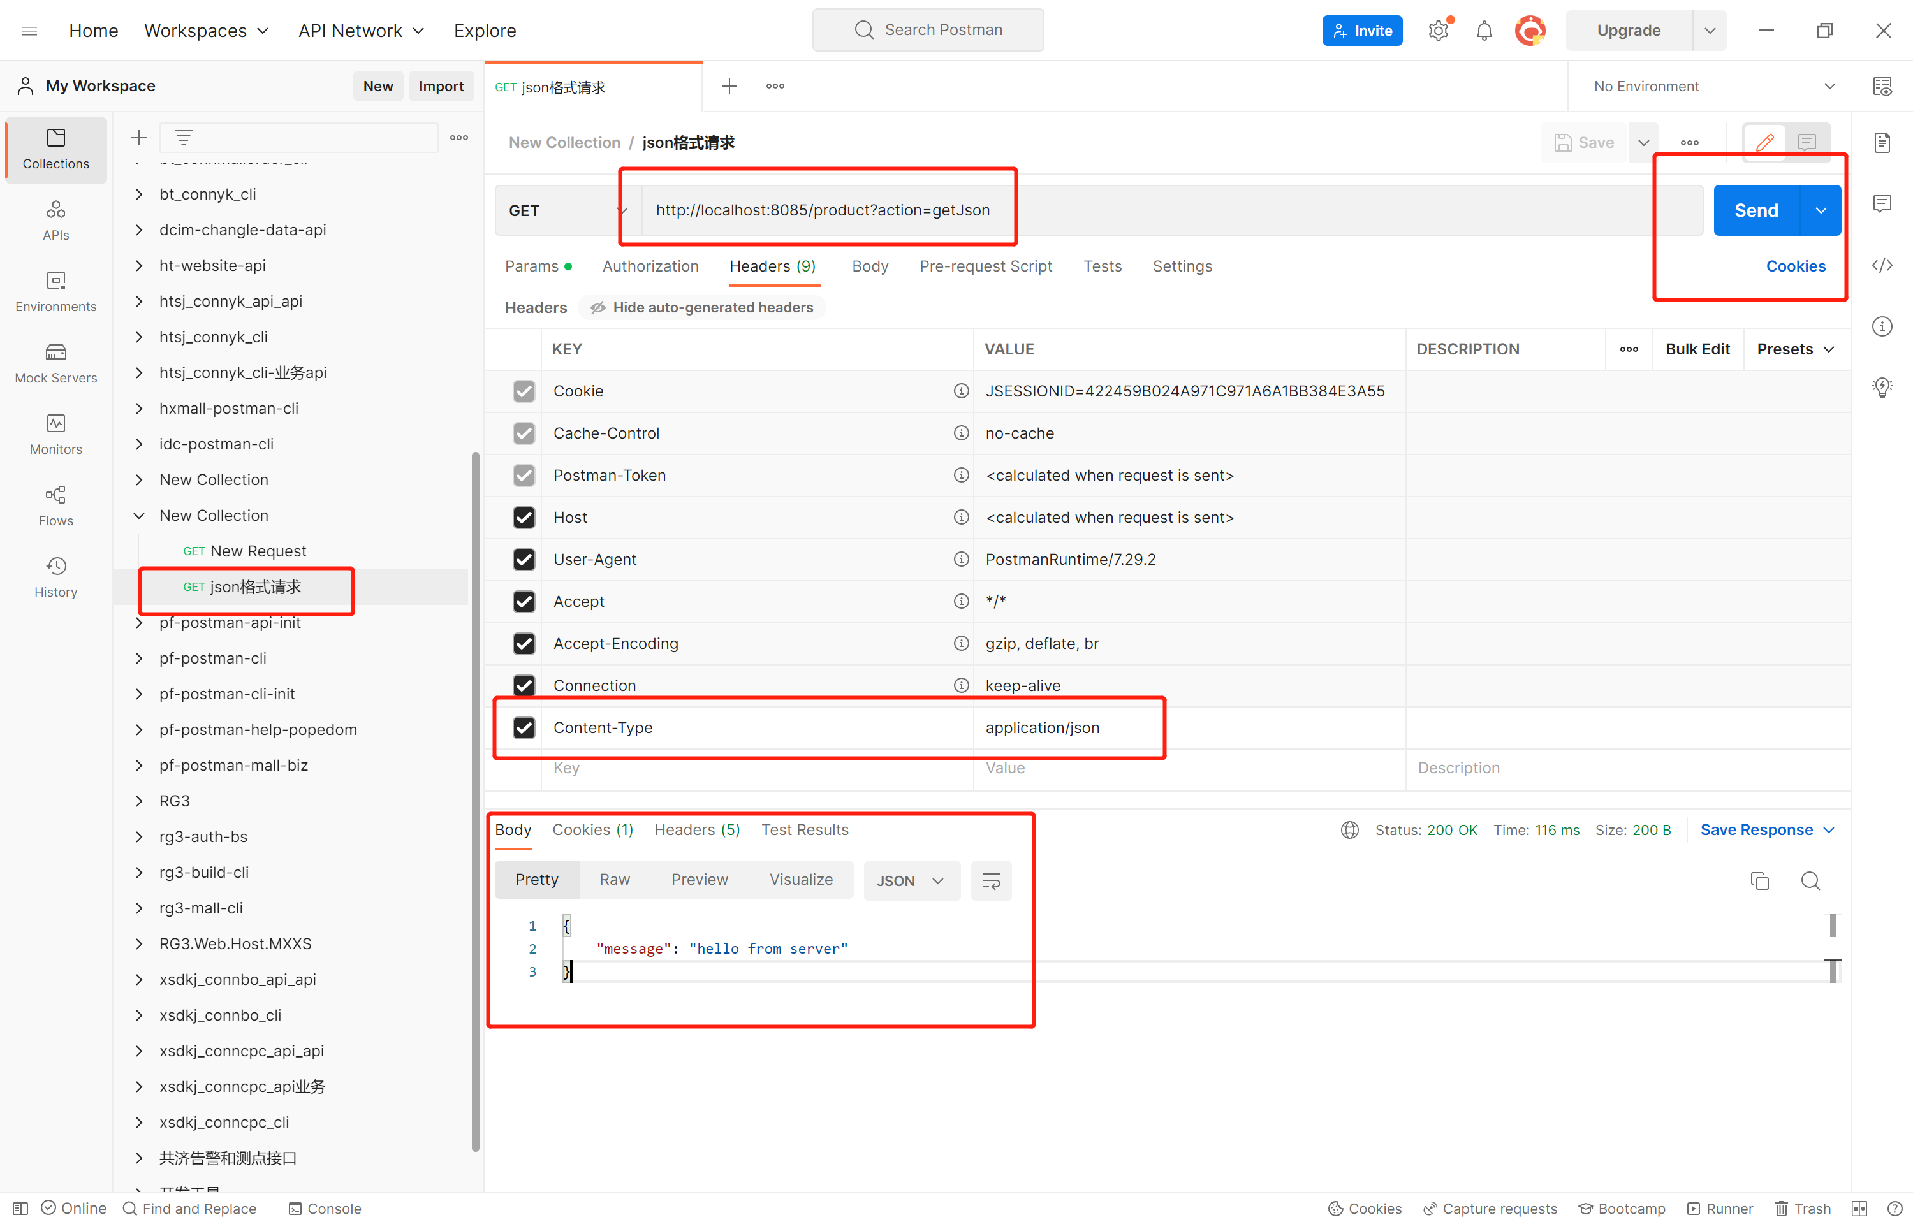1913x1222 pixels.
Task: Open Monitors sidebar panel
Action: tap(55, 434)
